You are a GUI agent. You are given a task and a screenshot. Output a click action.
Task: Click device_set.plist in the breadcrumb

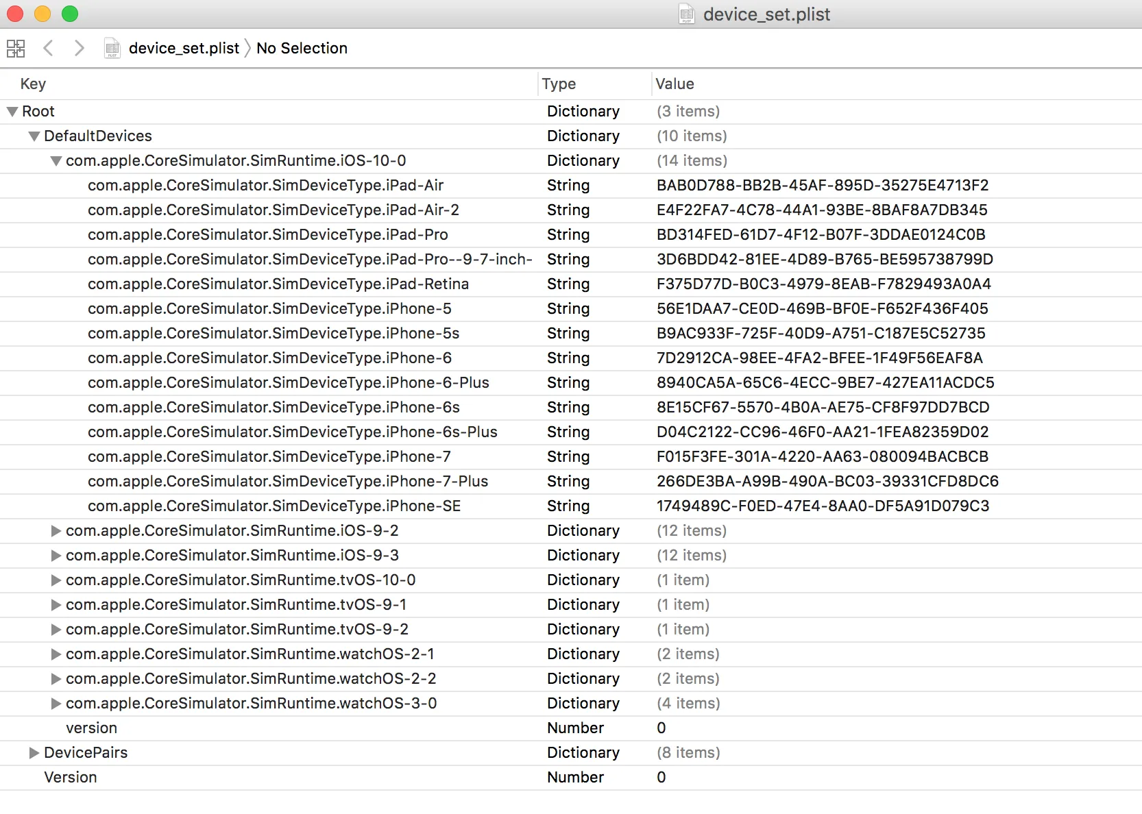coord(184,48)
